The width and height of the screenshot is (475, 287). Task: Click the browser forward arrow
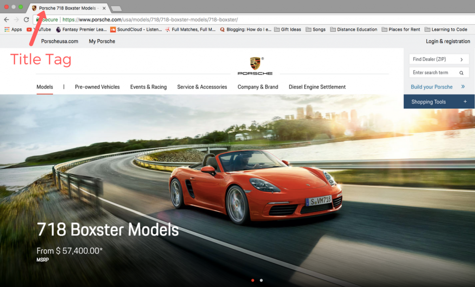tap(16, 20)
